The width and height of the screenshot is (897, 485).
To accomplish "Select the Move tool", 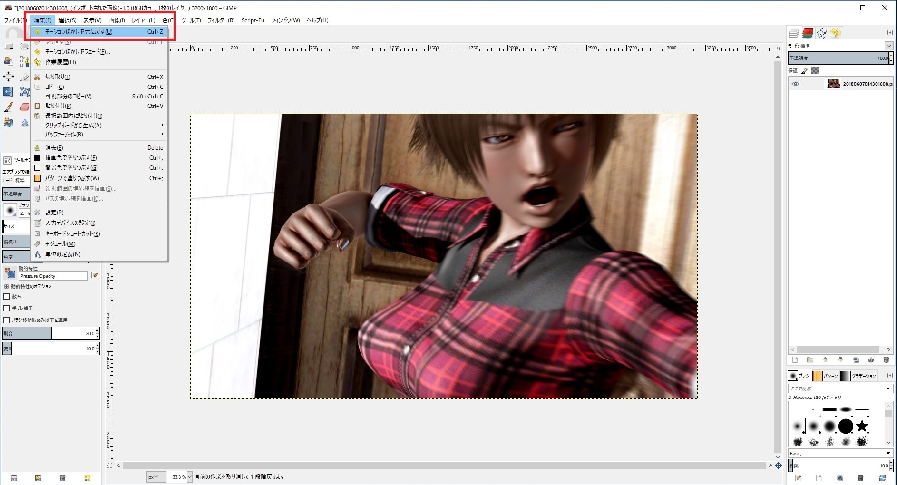I will 9,77.
